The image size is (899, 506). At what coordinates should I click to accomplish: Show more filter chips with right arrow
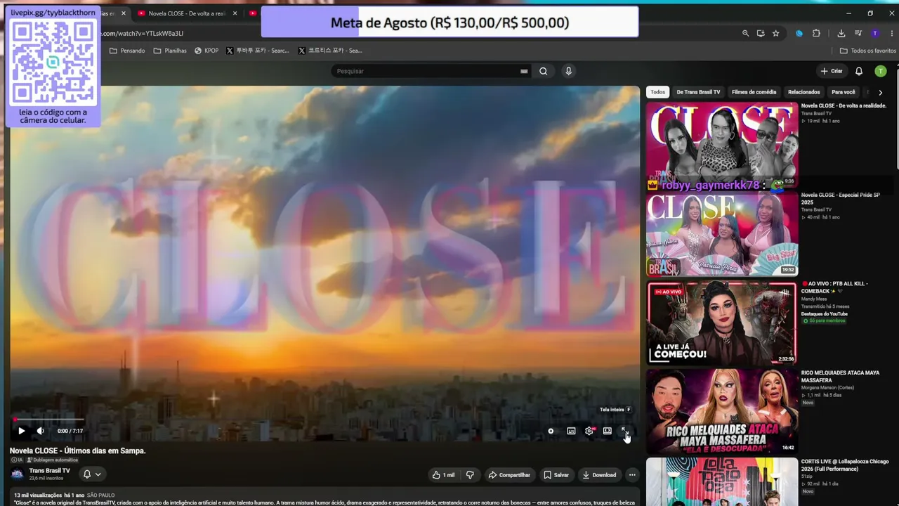(881, 92)
